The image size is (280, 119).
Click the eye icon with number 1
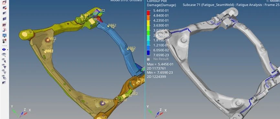pos(4,55)
